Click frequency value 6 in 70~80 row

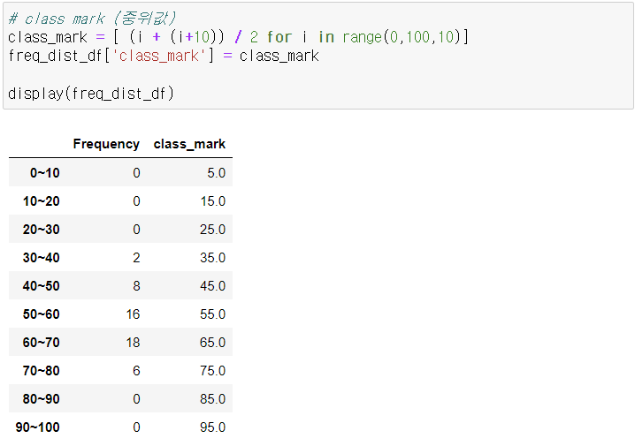[x=136, y=371]
